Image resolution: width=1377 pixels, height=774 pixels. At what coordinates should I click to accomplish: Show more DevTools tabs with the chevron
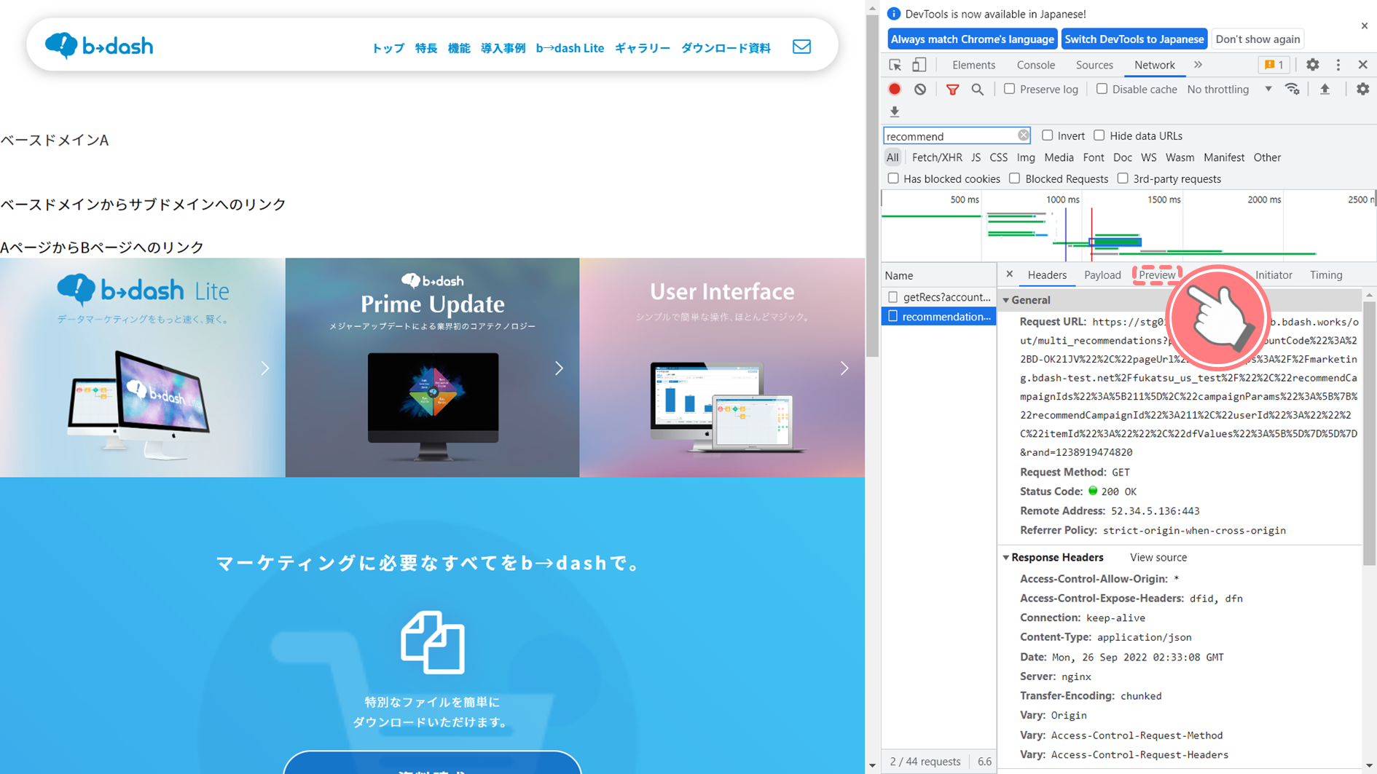coord(1198,65)
